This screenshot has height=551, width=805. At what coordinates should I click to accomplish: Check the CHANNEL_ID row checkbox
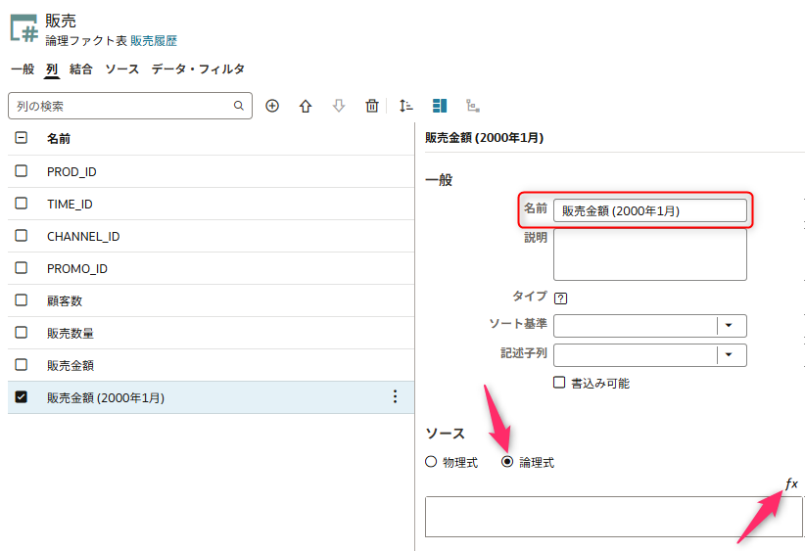coord(21,236)
